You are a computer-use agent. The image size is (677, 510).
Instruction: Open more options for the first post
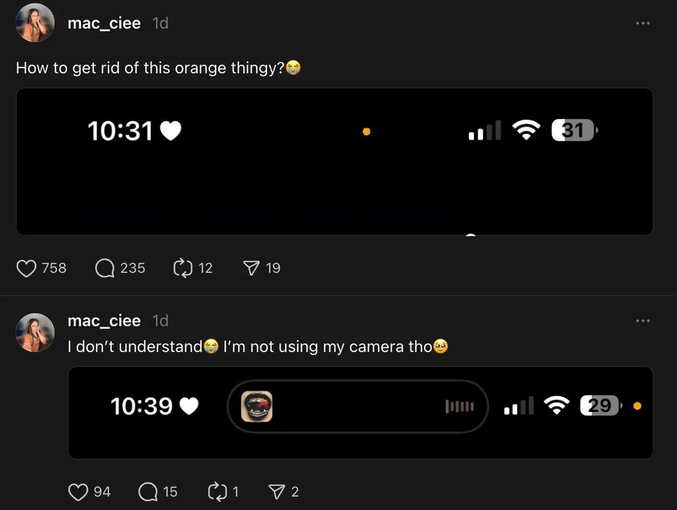coord(642,23)
